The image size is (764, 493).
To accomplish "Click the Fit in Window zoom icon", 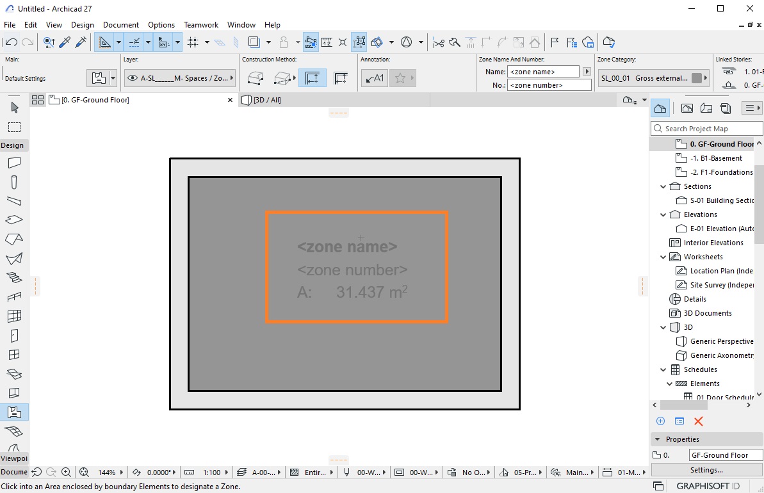I will [84, 472].
